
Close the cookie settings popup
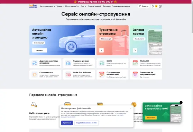click(x=131, y=108)
